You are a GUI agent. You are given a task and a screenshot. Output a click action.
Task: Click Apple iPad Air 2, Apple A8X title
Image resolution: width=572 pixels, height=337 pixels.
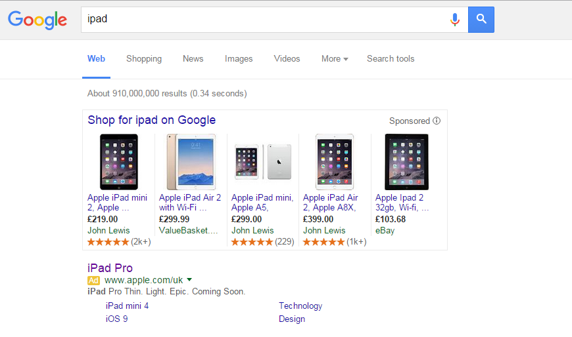pos(331,203)
